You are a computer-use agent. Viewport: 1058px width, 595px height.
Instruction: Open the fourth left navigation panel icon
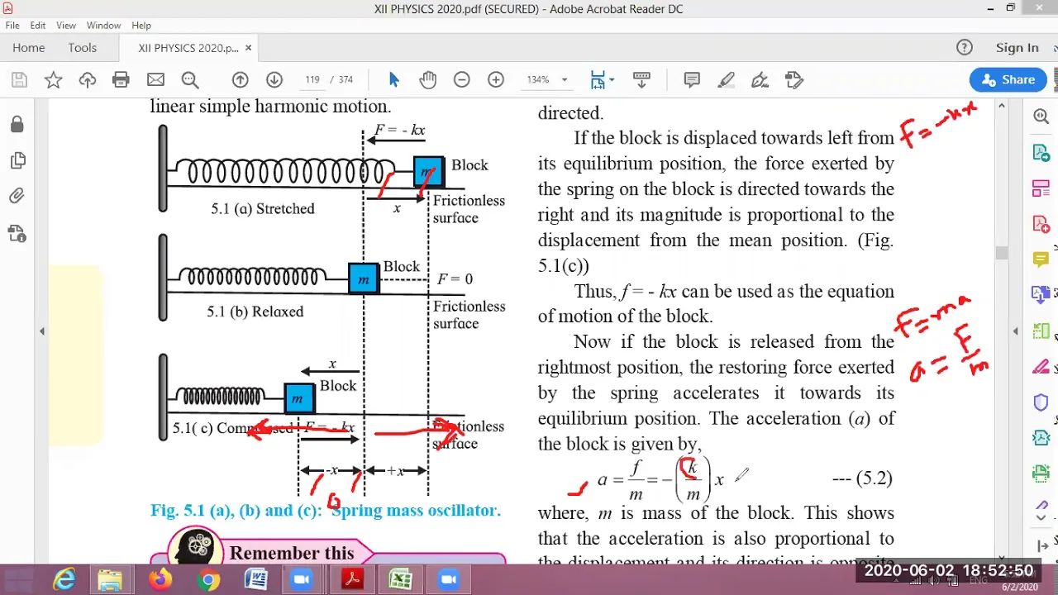(17, 232)
